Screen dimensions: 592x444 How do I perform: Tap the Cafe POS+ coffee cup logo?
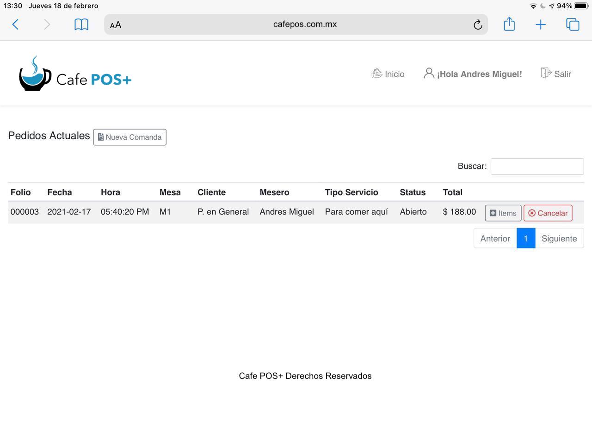pyautogui.click(x=35, y=74)
